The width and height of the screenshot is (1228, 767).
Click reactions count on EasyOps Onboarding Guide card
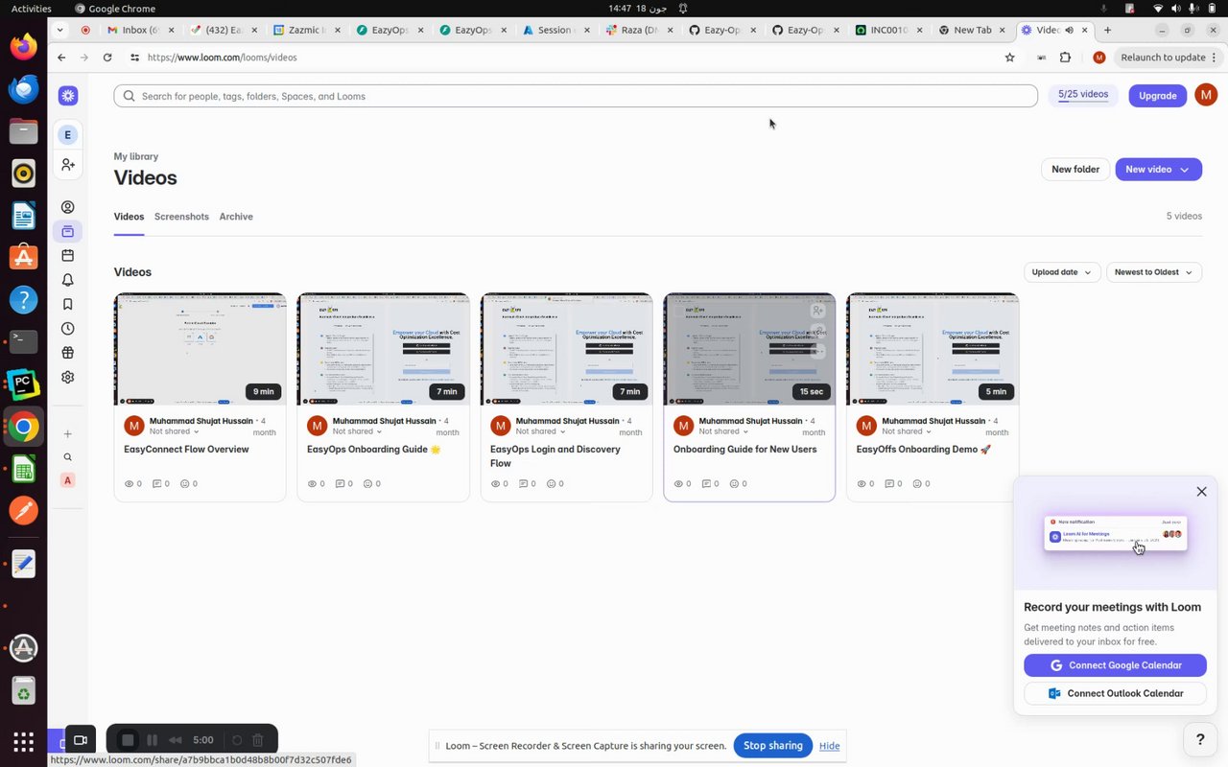point(372,484)
